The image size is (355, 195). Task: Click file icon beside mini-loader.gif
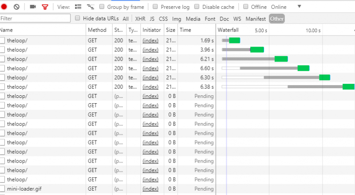point(2,189)
